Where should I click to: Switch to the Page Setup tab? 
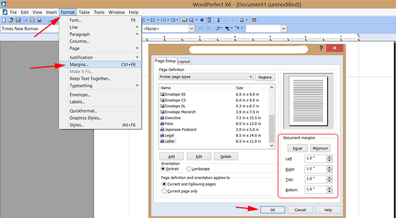click(165, 61)
